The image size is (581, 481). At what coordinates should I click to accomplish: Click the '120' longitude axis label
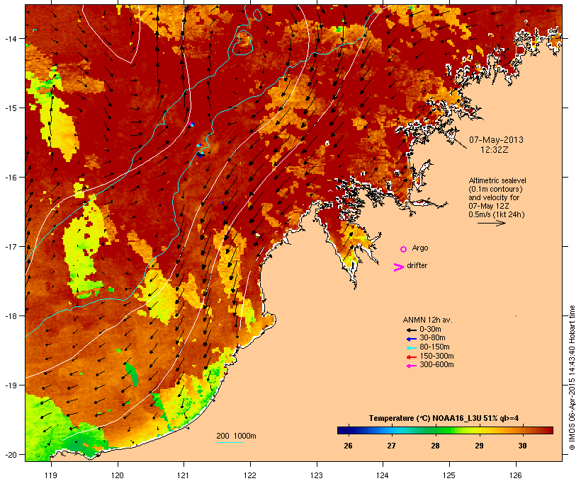(x=118, y=475)
